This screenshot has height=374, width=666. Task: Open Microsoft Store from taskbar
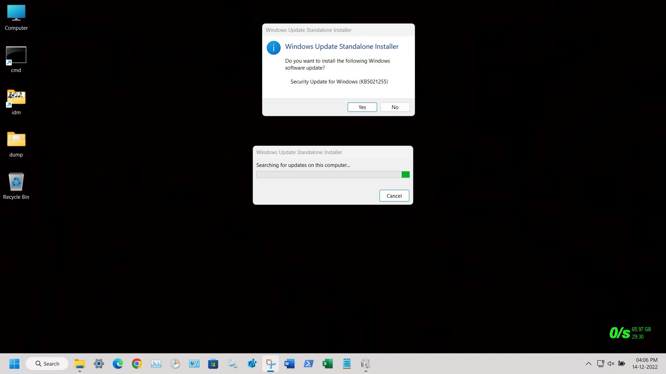point(213,364)
